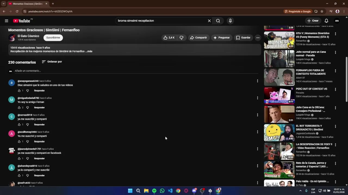348x195 pixels.
Task: Open a new browser tab
Action: click(x=53, y=4)
